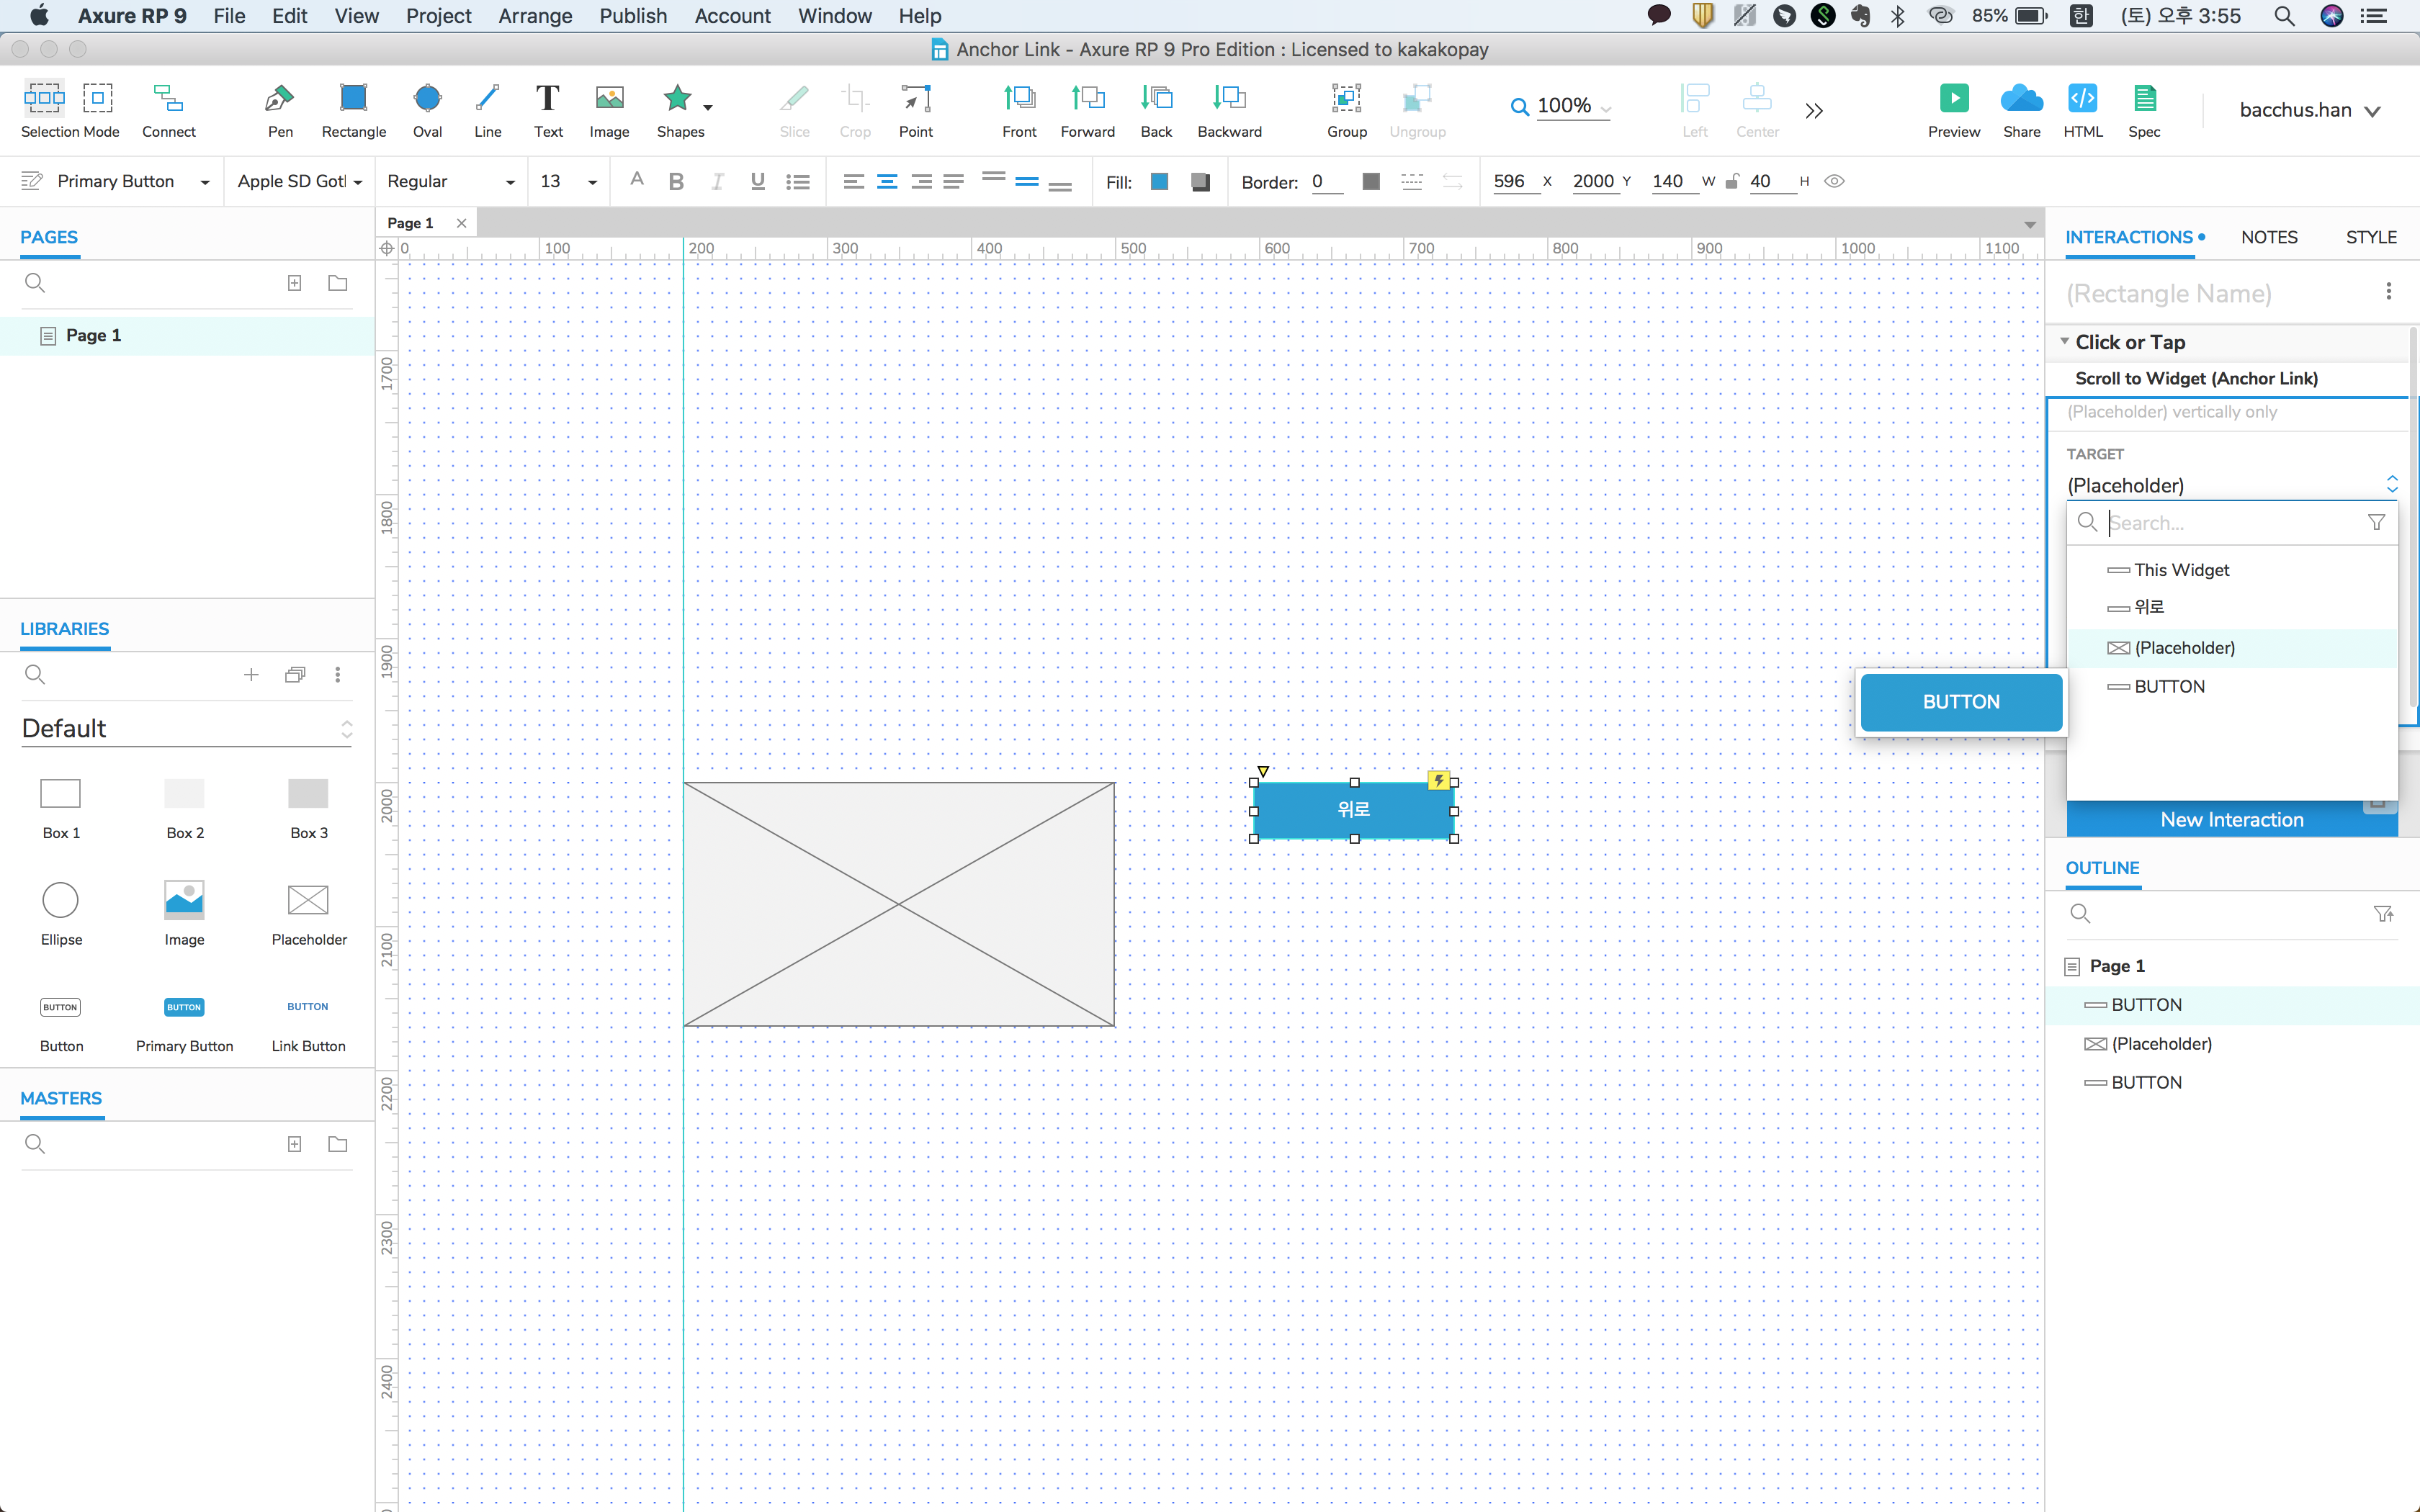The height and width of the screenshot is (1512, 2420).
Task: Open the HTML generate icon
Action: [2082, 98]
